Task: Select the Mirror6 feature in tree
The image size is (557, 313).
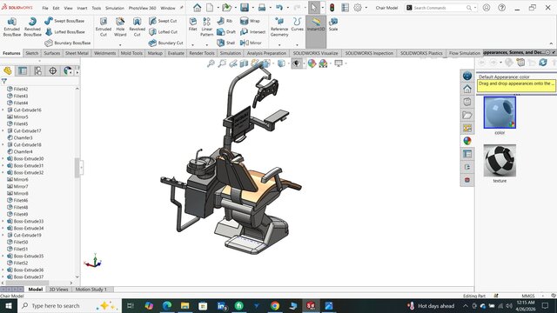Action: click(21, 180)
